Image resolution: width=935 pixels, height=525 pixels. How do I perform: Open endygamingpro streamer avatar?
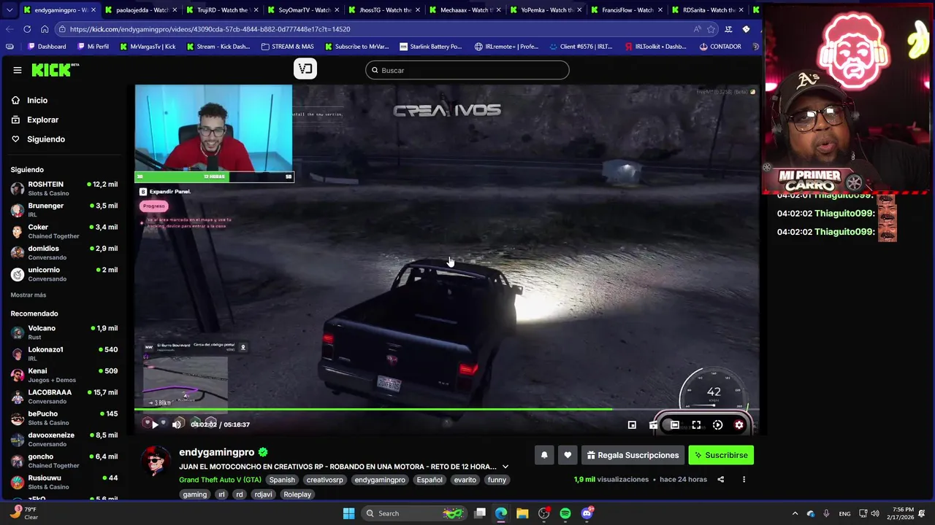[155, 460]
